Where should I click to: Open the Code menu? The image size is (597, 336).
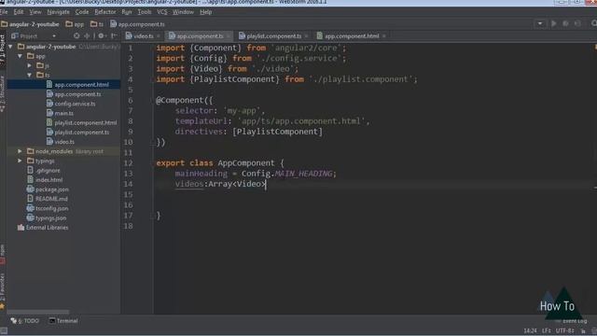[x=82, y=12]
